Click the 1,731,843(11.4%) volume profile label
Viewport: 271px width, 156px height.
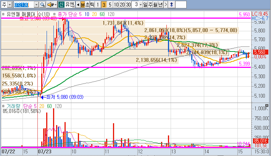point(123,23)
